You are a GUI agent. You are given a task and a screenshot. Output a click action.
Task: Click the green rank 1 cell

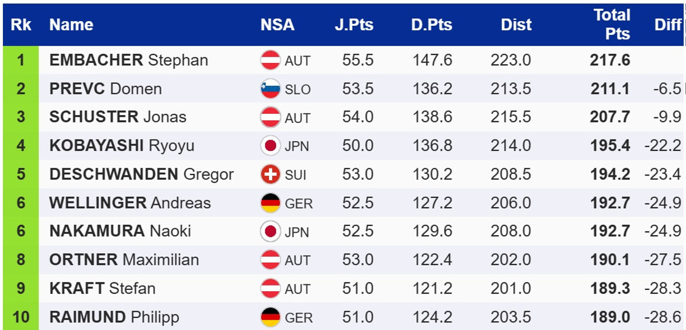coord(21,60)
